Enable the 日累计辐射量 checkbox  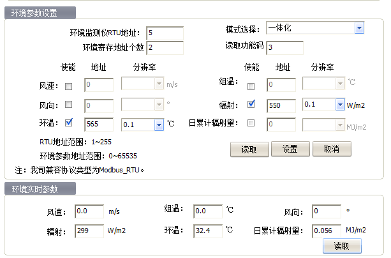(251, 123)
